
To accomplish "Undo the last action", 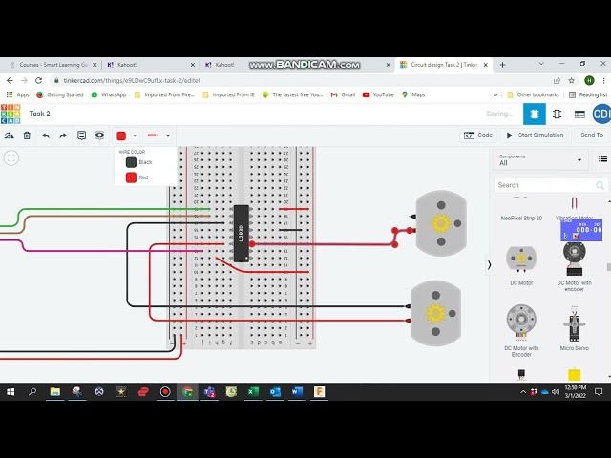I will click(46, 135).
